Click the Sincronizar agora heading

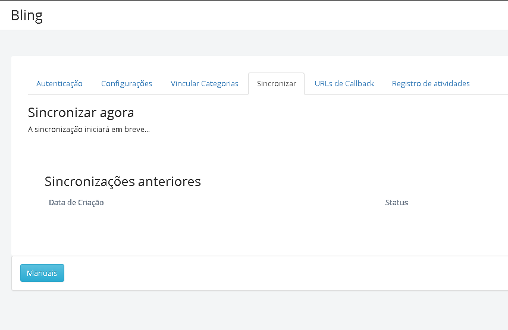(81, 113)
